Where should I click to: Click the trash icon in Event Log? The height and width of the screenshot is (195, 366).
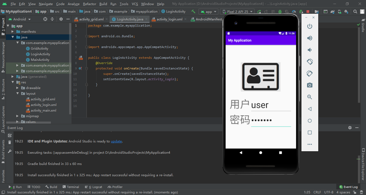tap(10, 142)
